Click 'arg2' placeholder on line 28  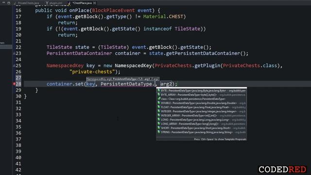point(166,84)
